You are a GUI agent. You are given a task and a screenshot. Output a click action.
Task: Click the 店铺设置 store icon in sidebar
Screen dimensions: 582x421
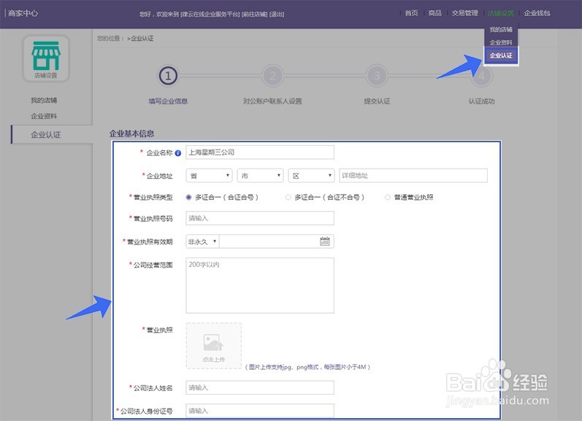point(46,58)
